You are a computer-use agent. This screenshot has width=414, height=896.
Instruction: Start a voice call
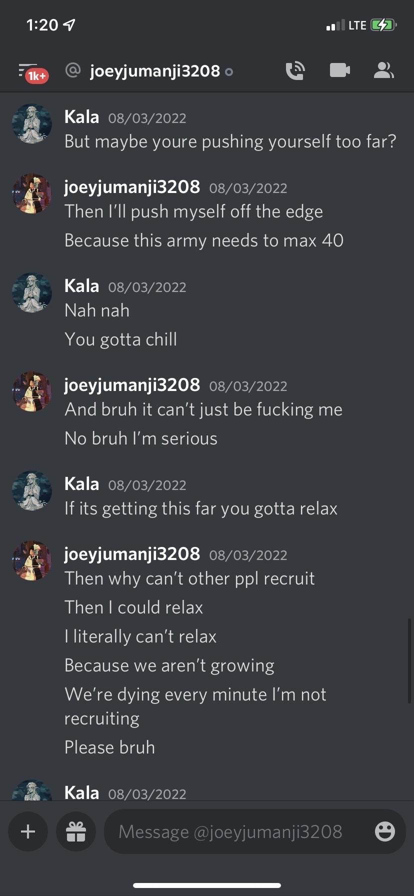pyautogui.click(x=295, y=70)
